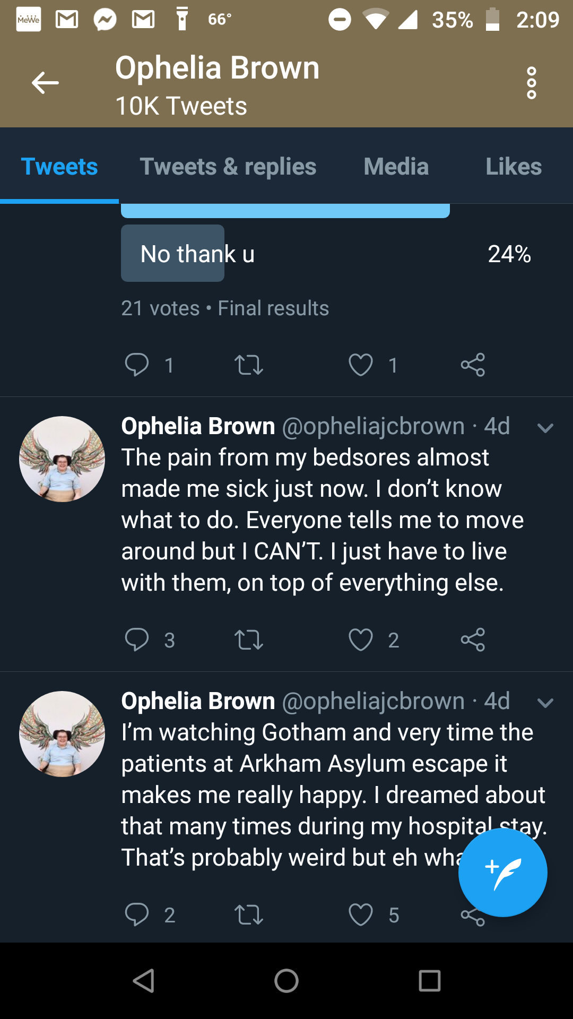
Task: Share the bedsores tweet
Action: coord(473,640)
